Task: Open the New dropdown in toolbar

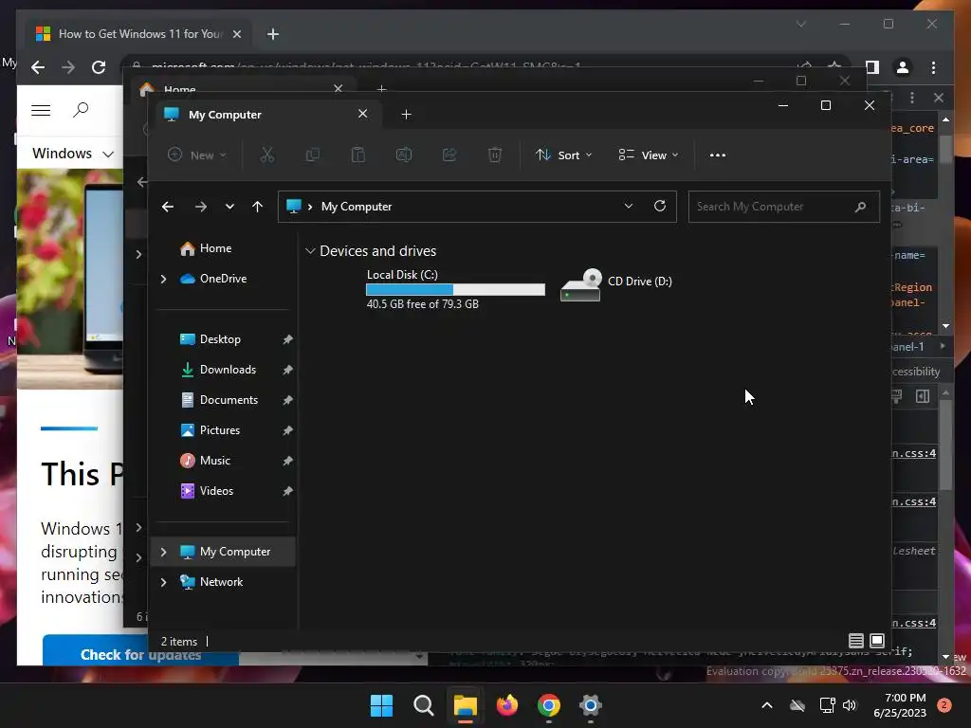Action: [197, 155]
